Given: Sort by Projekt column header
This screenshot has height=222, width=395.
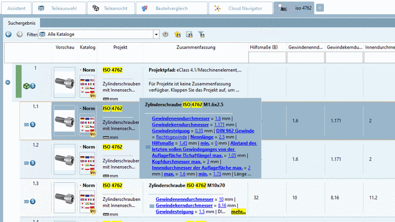Looking at the screenshot, I should coord(120,47).
